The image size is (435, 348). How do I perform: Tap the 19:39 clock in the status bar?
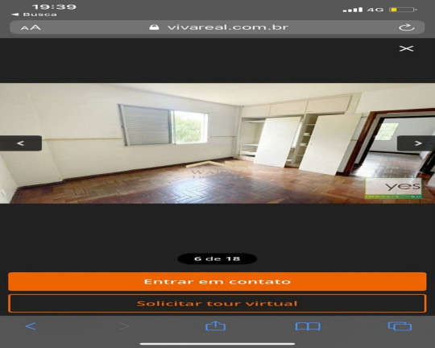[54, 6]
